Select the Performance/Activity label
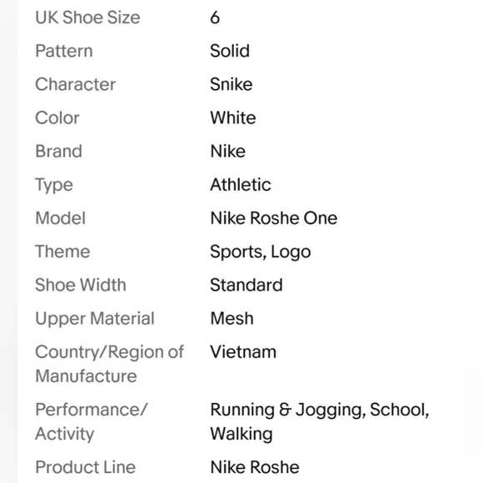Viewport: 483px width, 483px height. [92, 421]
